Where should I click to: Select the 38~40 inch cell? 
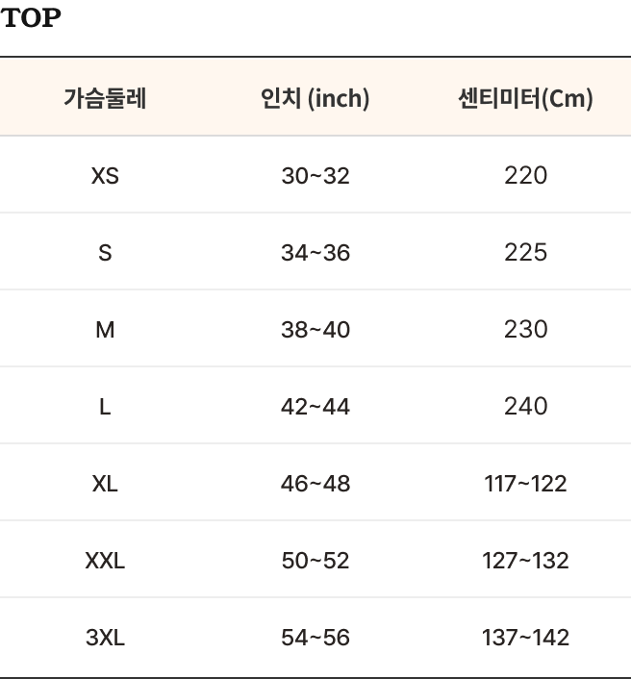315,330
